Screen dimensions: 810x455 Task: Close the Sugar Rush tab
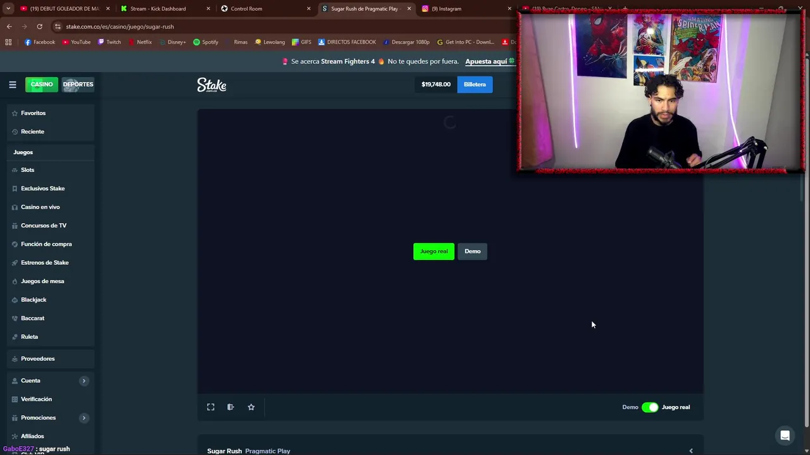pos(409,9)
